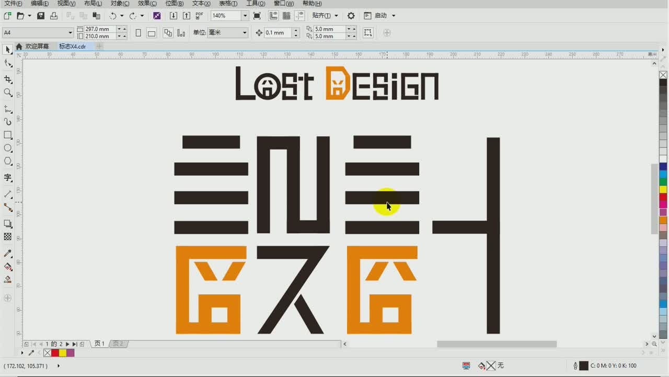The height and width of the screenshot is (377, 669).
Task: Click the Export icon
Action: pos(186,16)
